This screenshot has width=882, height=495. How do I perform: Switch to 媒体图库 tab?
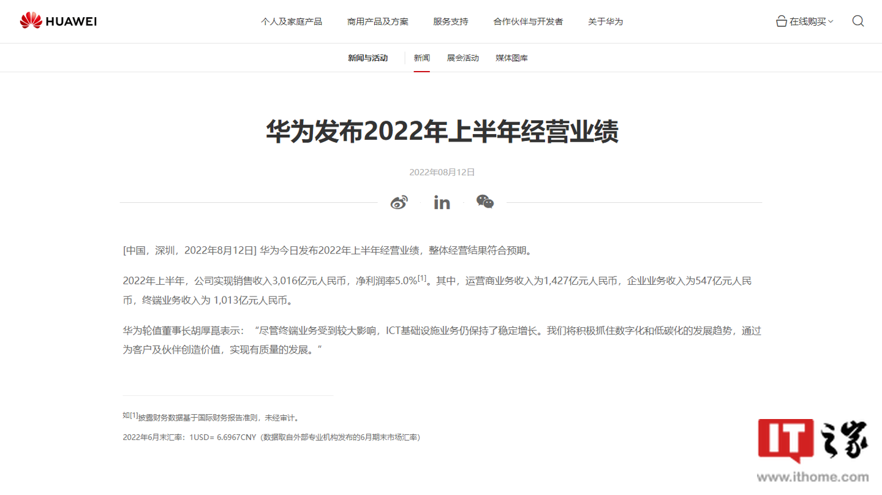[512, 58]
